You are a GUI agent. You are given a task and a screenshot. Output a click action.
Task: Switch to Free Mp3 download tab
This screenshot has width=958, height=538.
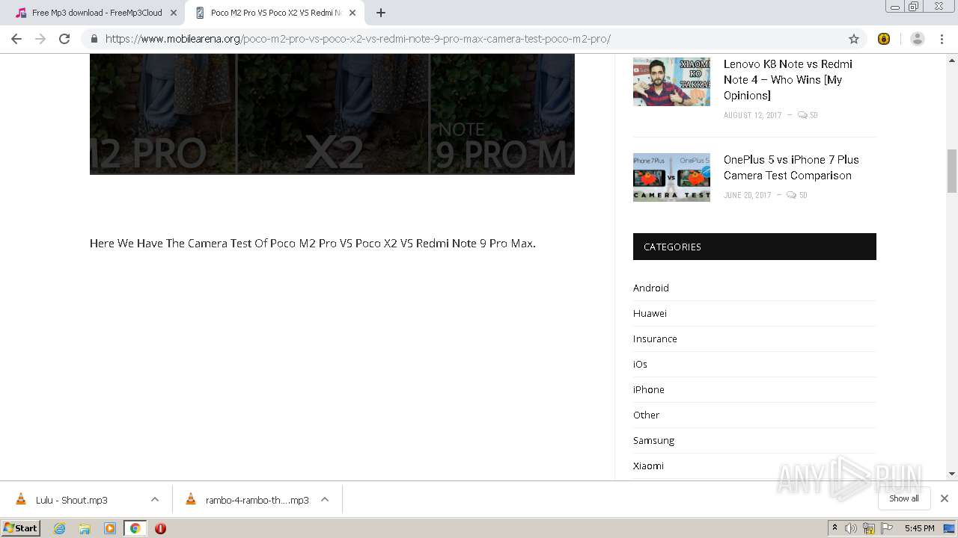coord(96,13)
